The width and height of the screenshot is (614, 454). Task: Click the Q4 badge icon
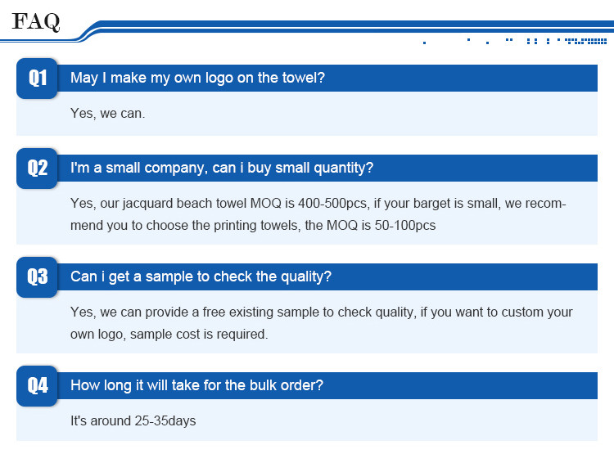click(x=37, y=386)
